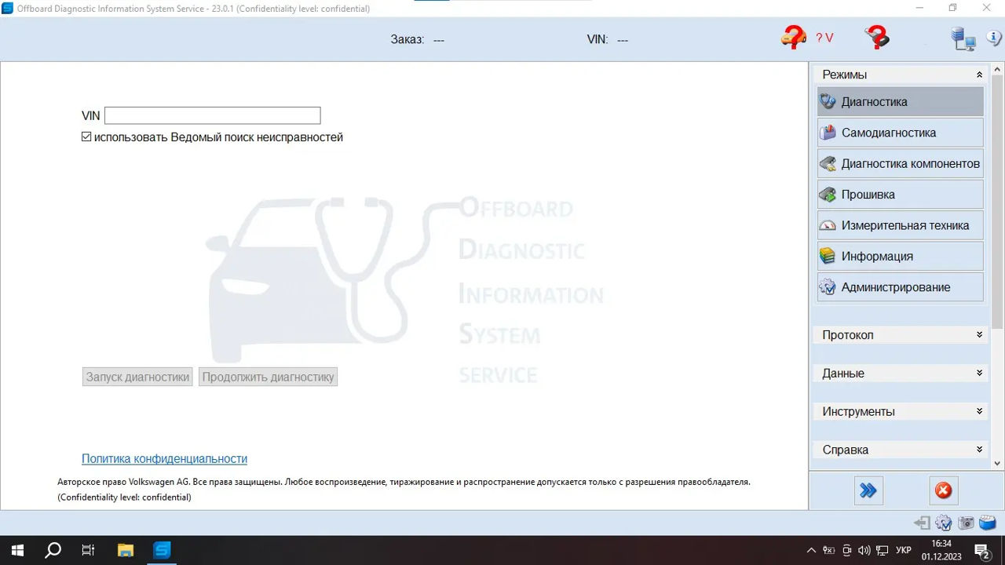The image size is (1005, 565).
Task: Click the grey logout arrow status icon
Action: pos(922,523)
